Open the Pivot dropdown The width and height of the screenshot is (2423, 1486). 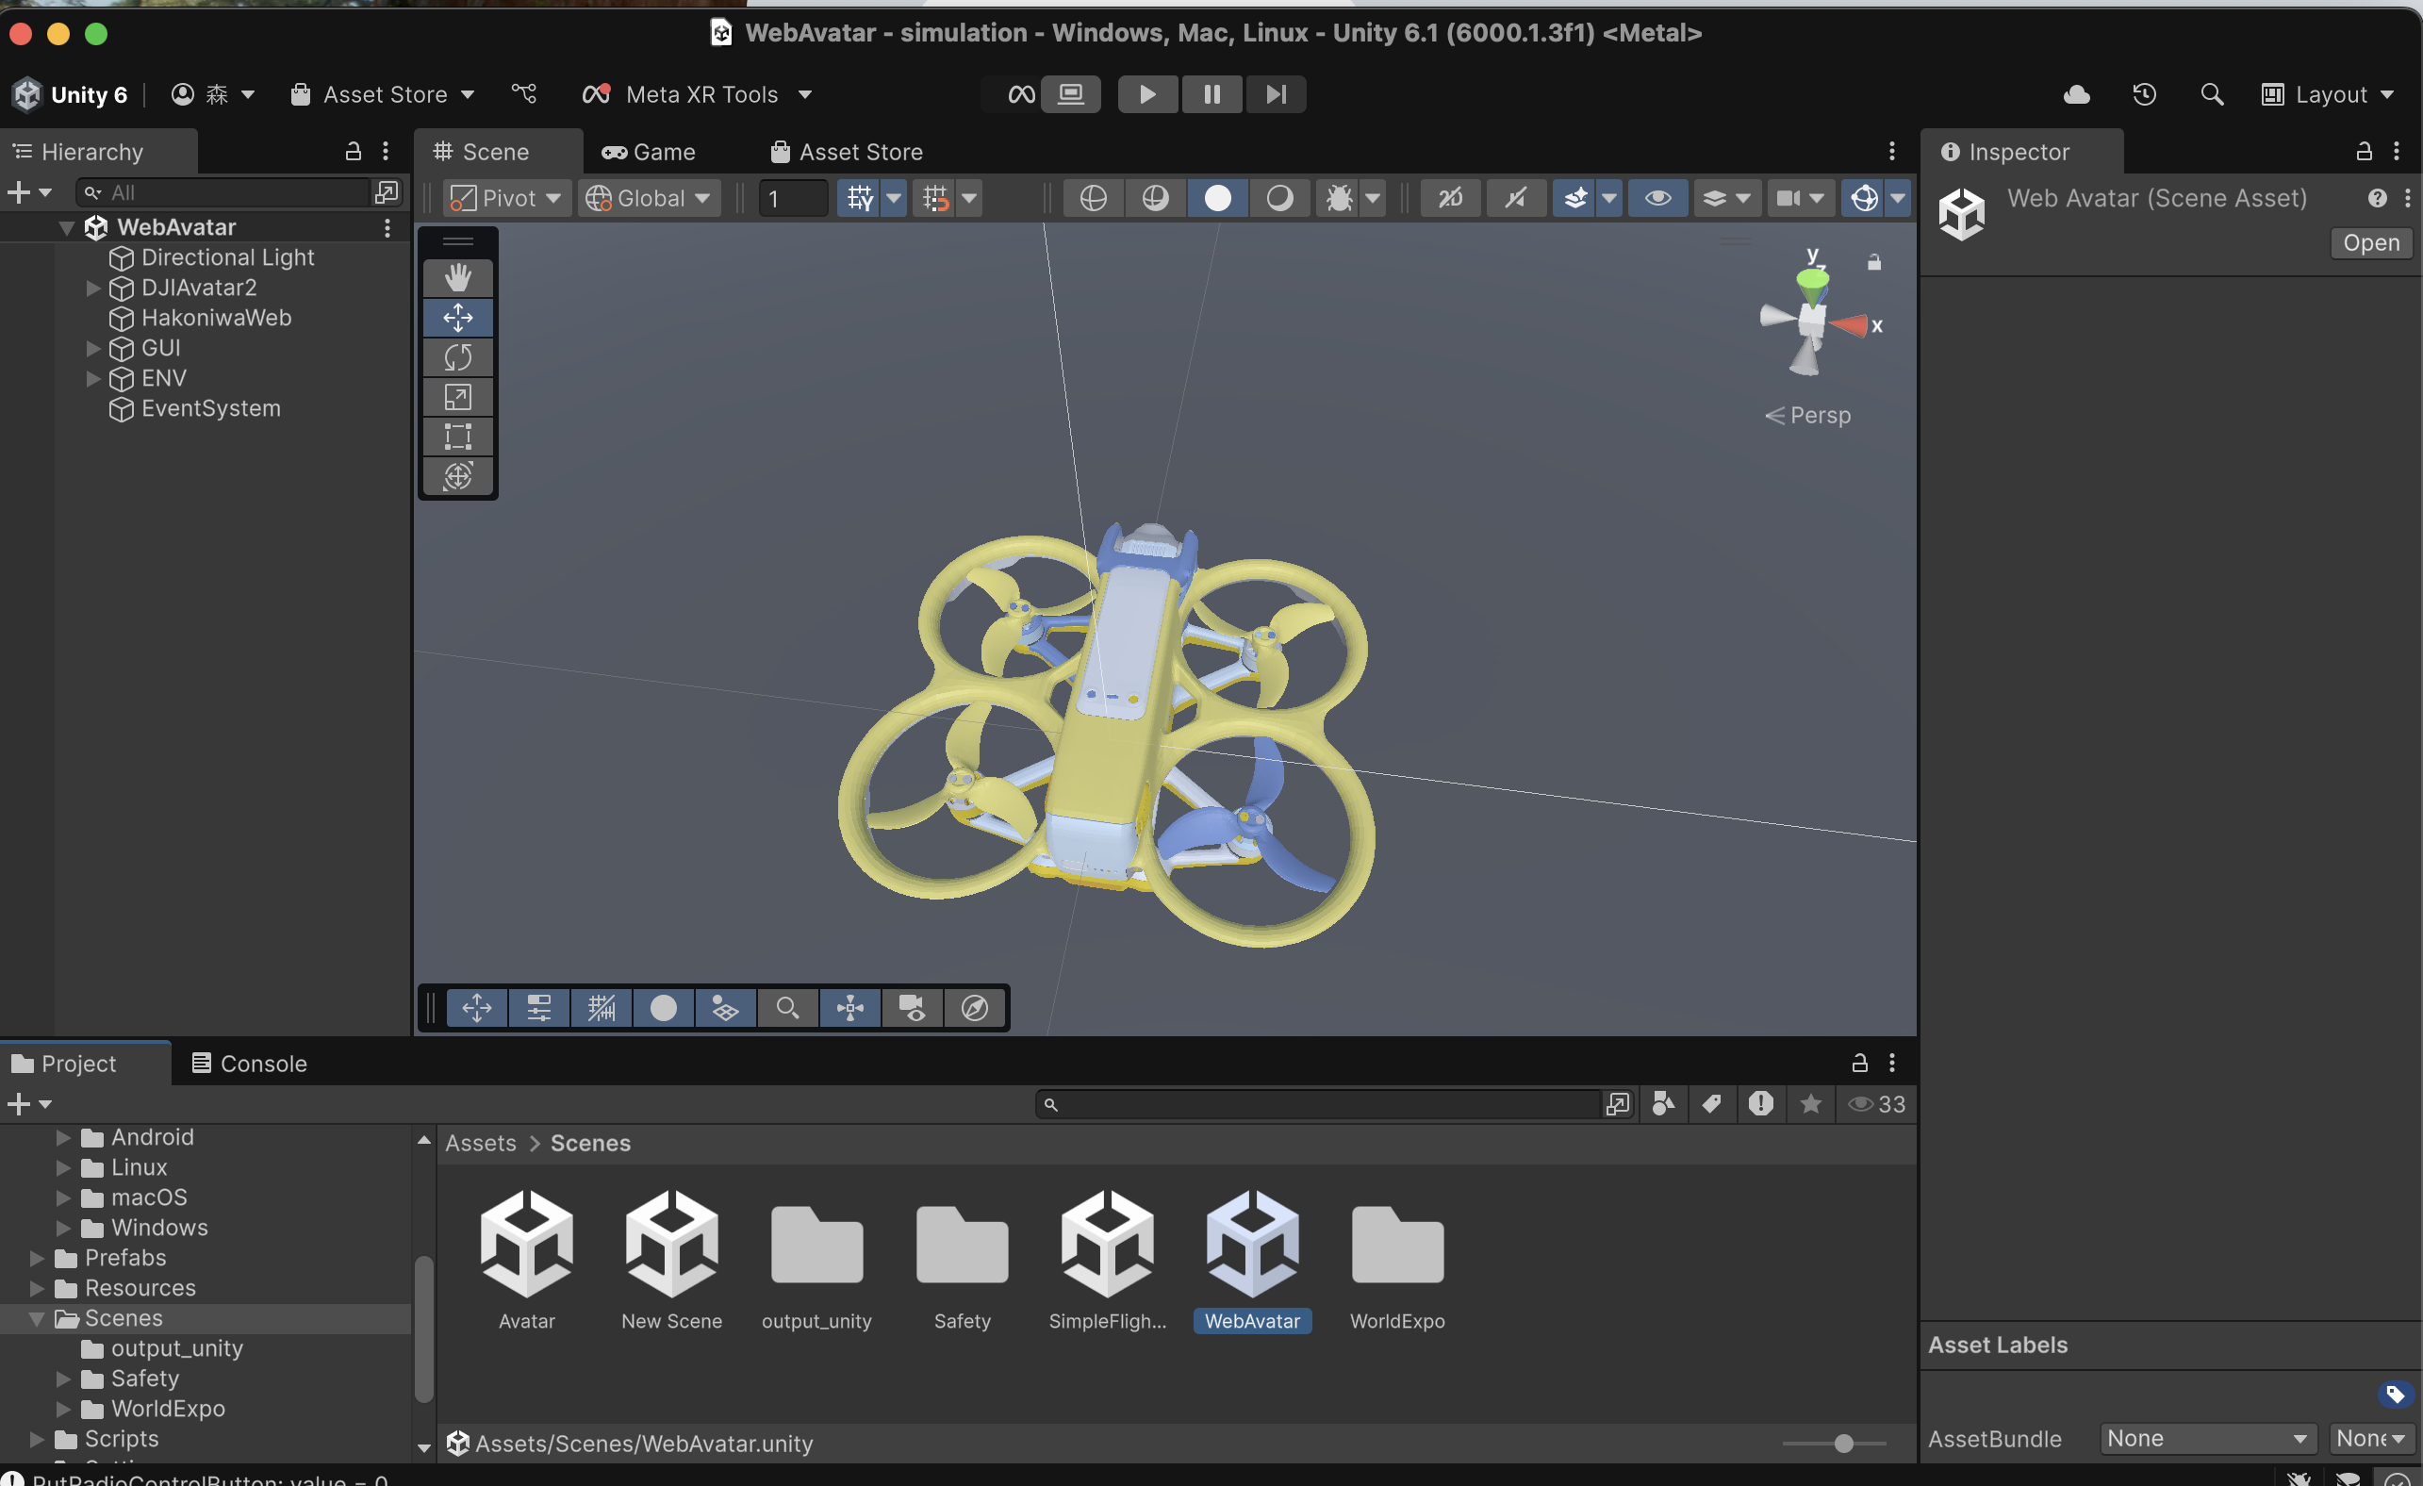[504, 199]
